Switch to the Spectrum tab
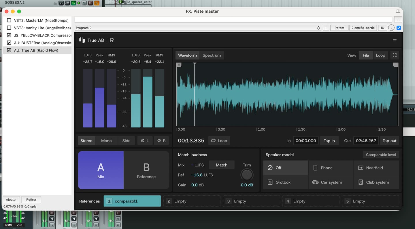This screenshot has width=415, height=229. click(x=212, y=55)
